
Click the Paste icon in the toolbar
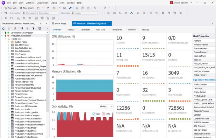coord(88,8)
